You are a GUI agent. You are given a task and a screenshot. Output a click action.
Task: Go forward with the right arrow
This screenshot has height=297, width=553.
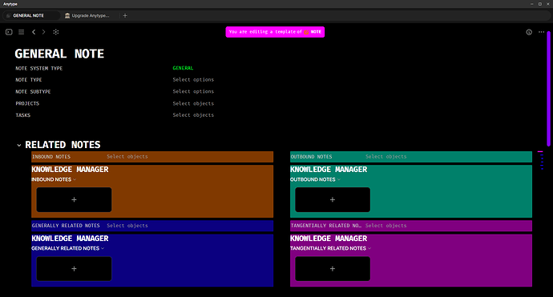pyautogui.click(x=44, y=32)
